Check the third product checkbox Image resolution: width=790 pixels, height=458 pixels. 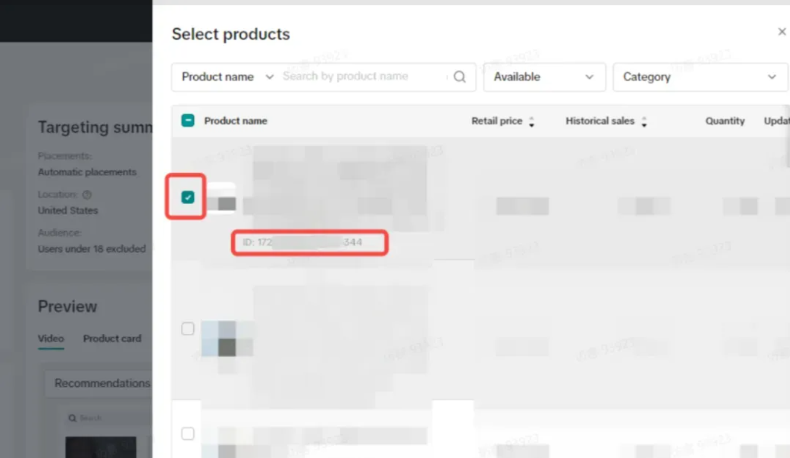tap(188, 434)
